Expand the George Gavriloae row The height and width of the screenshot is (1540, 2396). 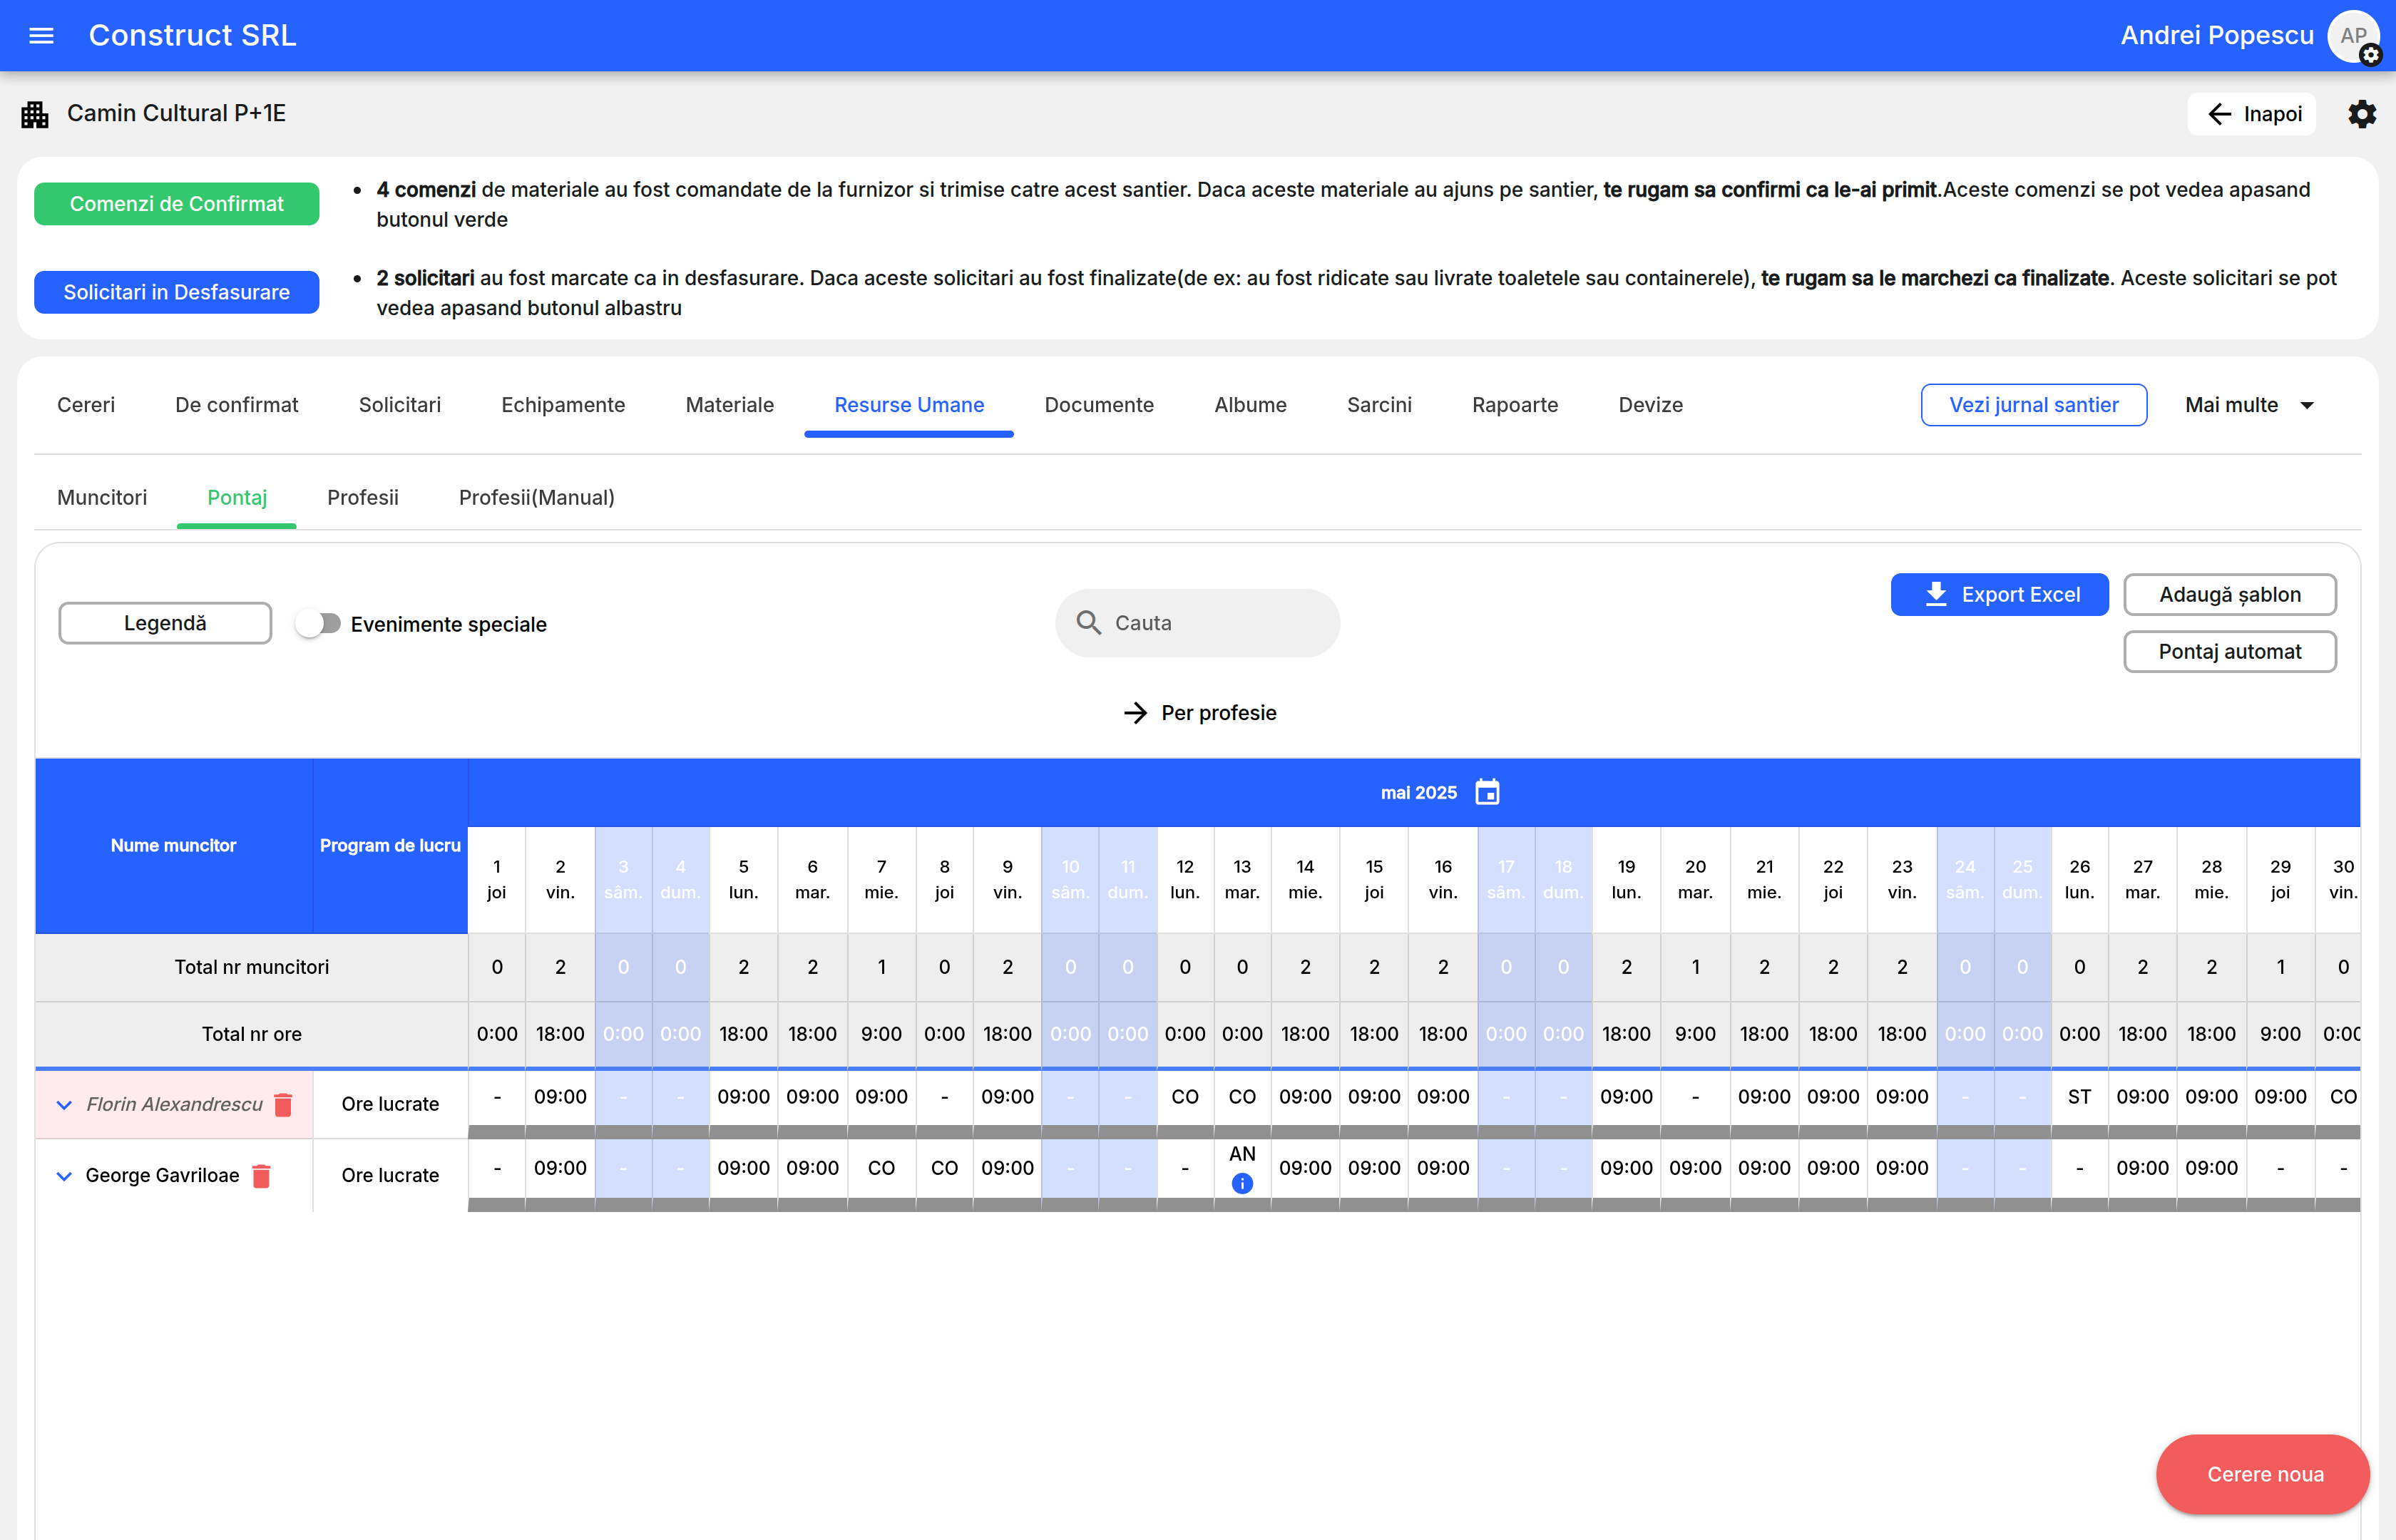click(x=64, y=1176)
